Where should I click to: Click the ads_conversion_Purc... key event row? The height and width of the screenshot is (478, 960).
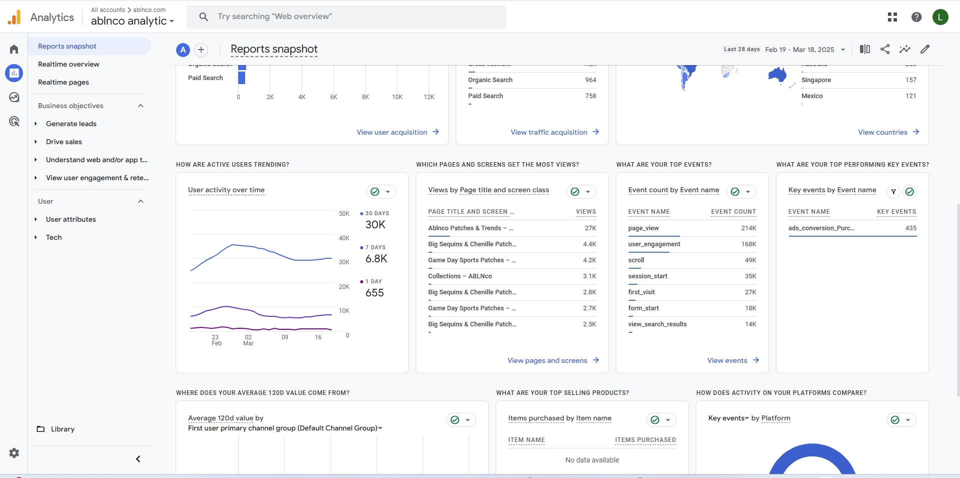coord(852,228)
